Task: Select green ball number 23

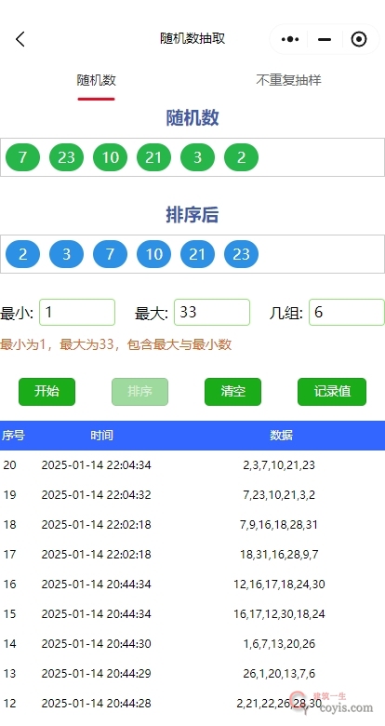Action: (66, 157)
